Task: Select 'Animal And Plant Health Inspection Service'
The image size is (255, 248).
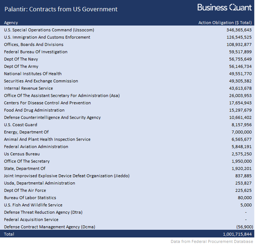Action: point(47,139)
